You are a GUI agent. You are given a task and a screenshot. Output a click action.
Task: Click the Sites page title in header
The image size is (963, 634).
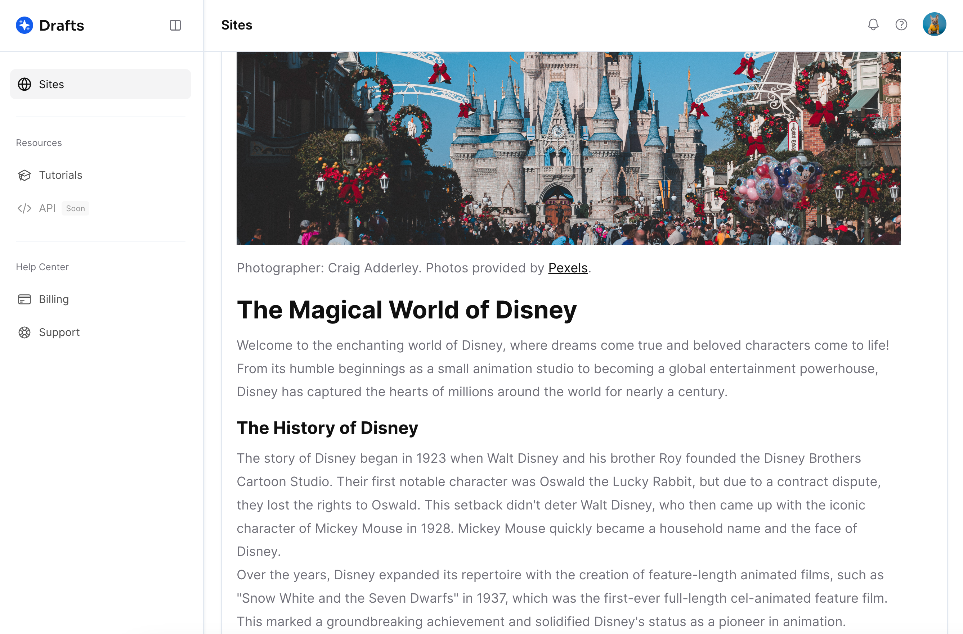click(x=237, y=25)
